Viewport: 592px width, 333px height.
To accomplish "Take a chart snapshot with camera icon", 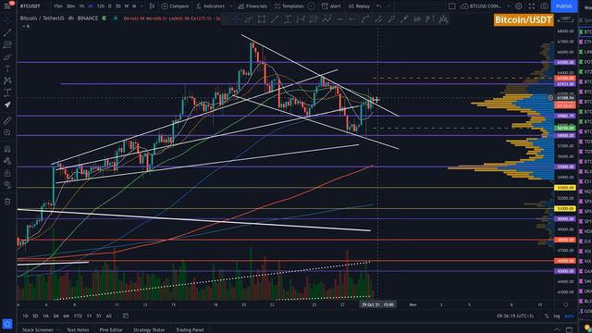I will coord(544,6).
